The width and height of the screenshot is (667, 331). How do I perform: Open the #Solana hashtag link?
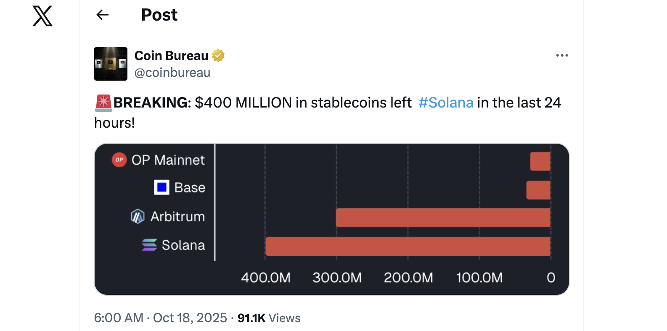coord(446,102)
